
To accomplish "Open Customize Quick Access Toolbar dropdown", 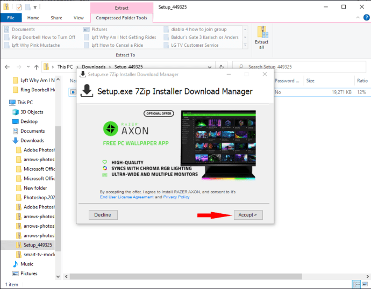I will pyautogui.click(x=35, y=8).
